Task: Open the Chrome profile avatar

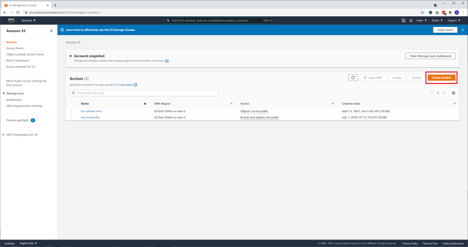Action: pos(457,12)
